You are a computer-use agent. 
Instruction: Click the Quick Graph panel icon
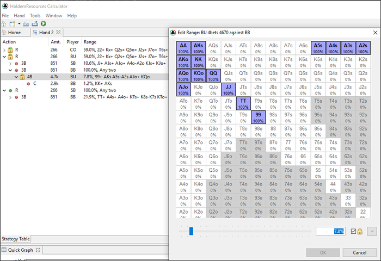(4, 250)
